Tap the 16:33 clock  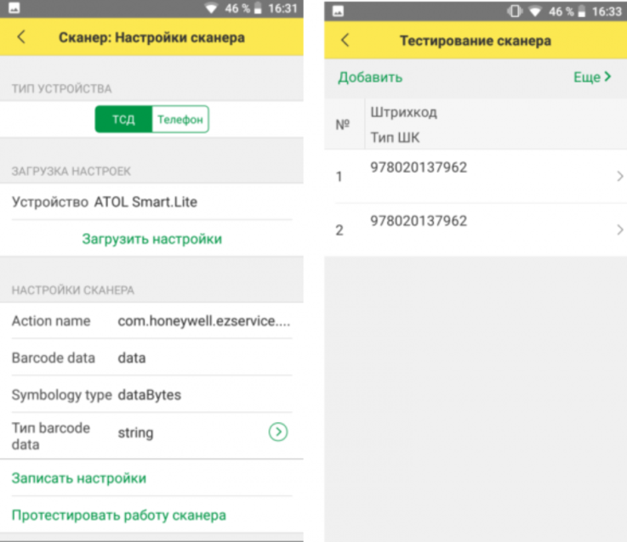coord(607,11)
